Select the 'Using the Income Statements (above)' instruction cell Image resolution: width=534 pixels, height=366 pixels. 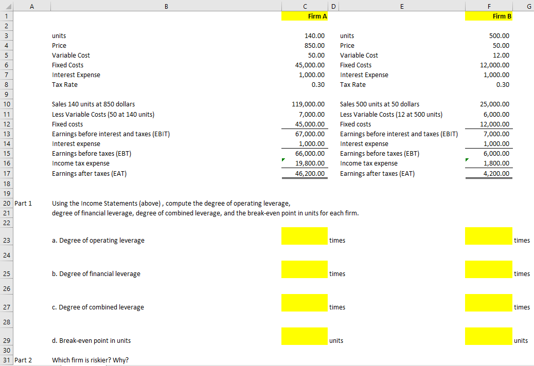click(x=171, y=204)
